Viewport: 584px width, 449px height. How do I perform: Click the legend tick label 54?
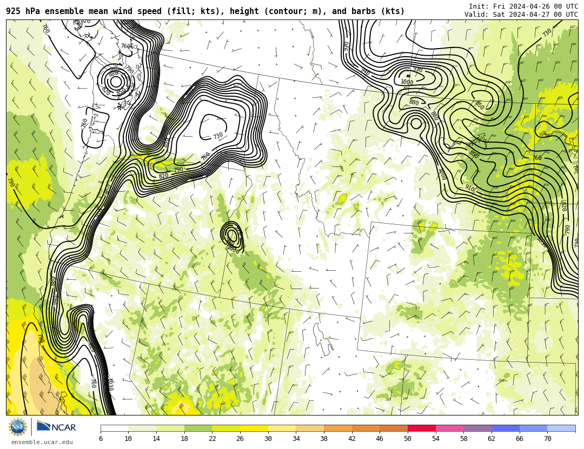coord(436,439)
